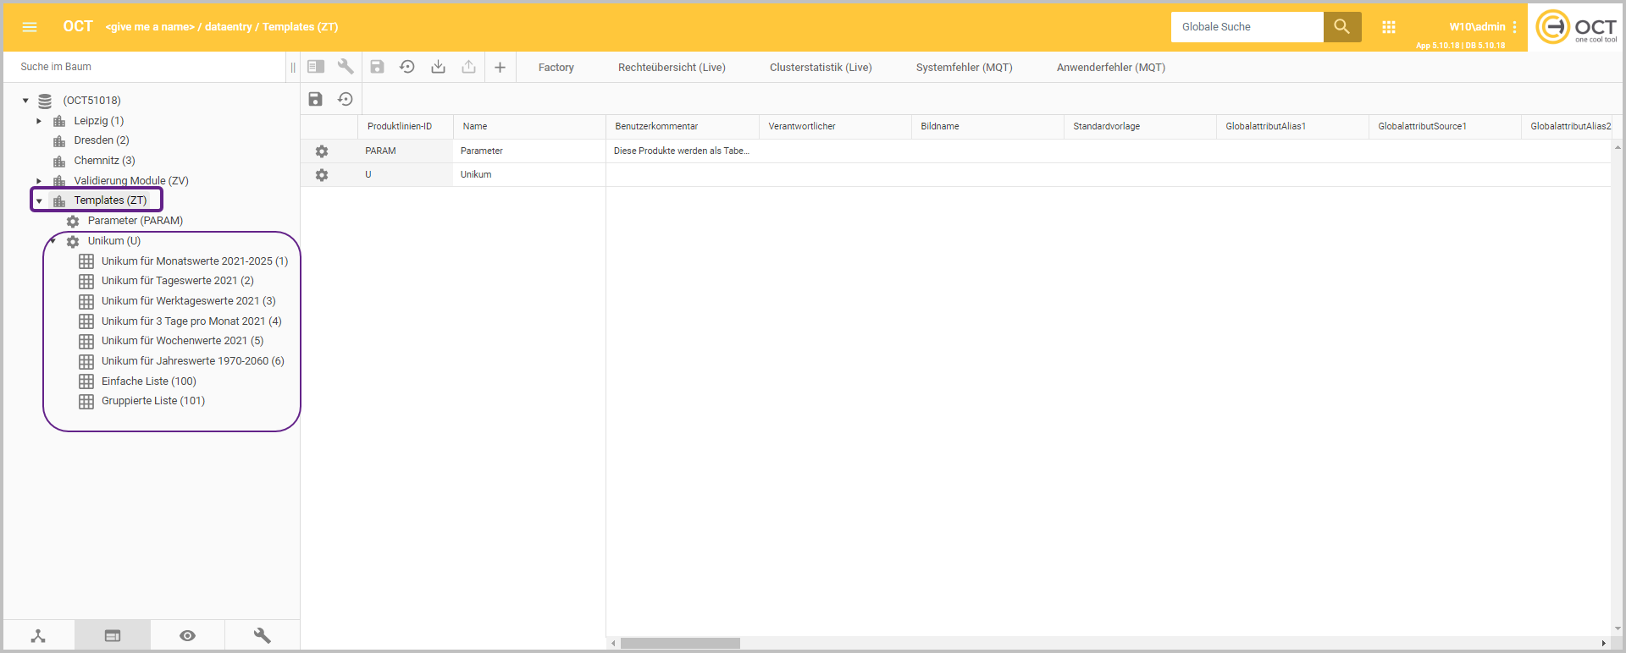Open the wrench settings tool in toolbar
1626x653 pixels.
point(346,67)
